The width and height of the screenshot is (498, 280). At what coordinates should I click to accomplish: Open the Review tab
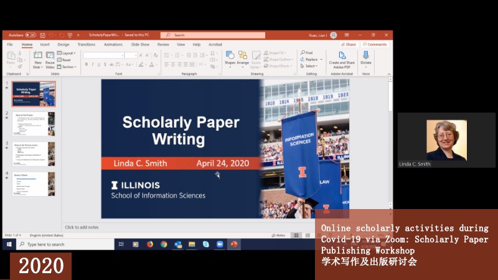click(x=163, y=44)
